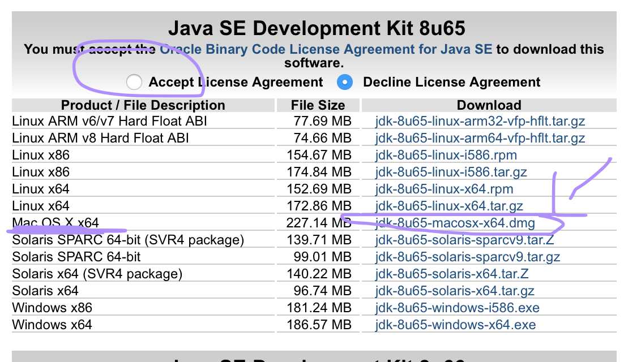Image resolution: width=641 pixels, height=362 pixels.
Task: Download jdk-8u65-windows-x64.exe
Action: click(x=455, y=325)
